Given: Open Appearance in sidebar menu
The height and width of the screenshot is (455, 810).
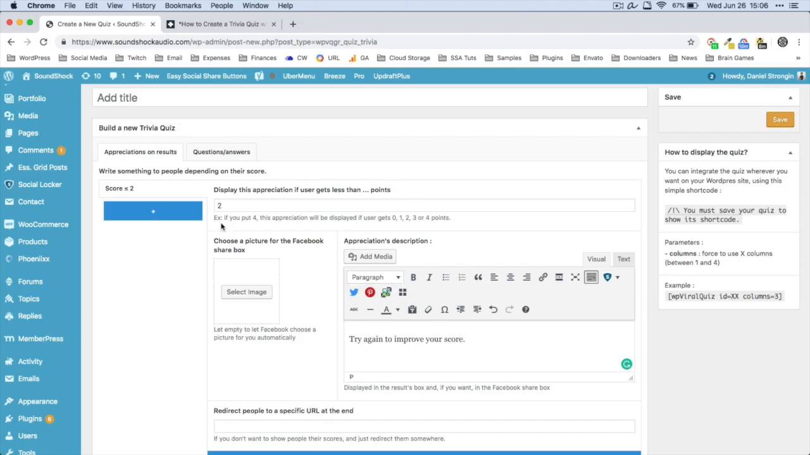Looking at the screenshot, I should coord(37,401).
